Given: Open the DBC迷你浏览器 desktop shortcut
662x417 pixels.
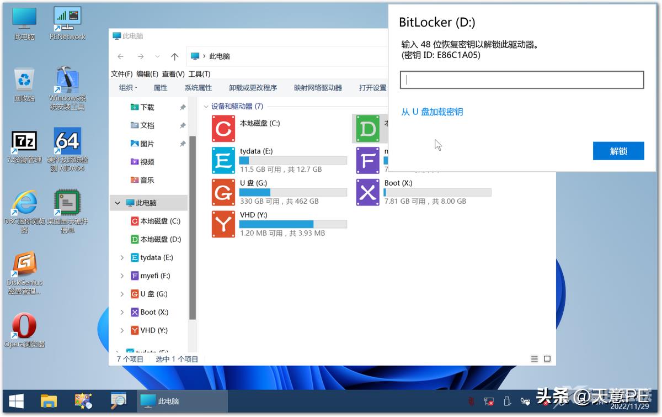Looking at the screenshot, I should [24, 212].
